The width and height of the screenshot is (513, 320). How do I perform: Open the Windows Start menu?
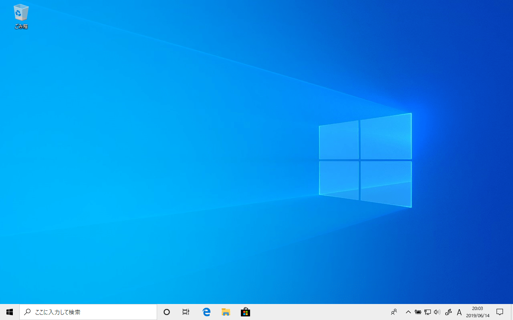click(10, 312)
